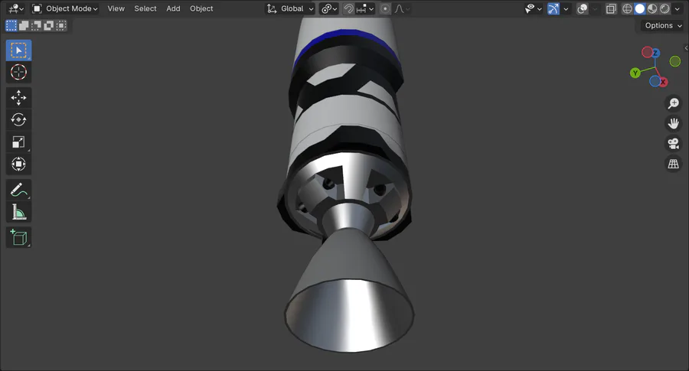Click the green Y axis on the gizmo
The image size is (689, 371).
pyautogui.click(x=635, y=73)
